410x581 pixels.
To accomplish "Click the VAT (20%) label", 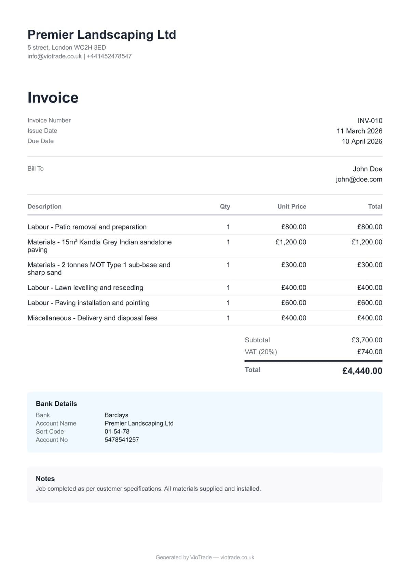I will point(261,352).
